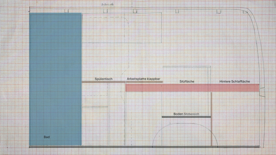The image size is (276, 155).
Task: Select the 'Arbeitsplatte klappbar' label
Action: (x=143, y=79)
